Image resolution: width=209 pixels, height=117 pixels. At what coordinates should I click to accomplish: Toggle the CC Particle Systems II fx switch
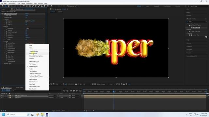click(x=3, y=14)
